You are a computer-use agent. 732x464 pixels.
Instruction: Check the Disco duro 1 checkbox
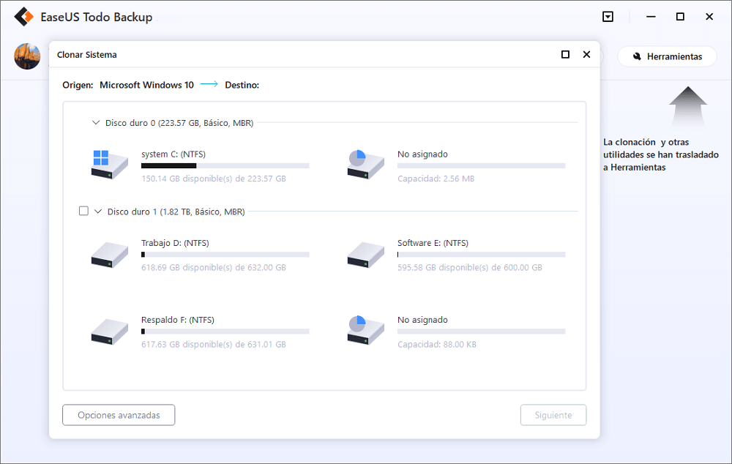(x=83, y=211)
